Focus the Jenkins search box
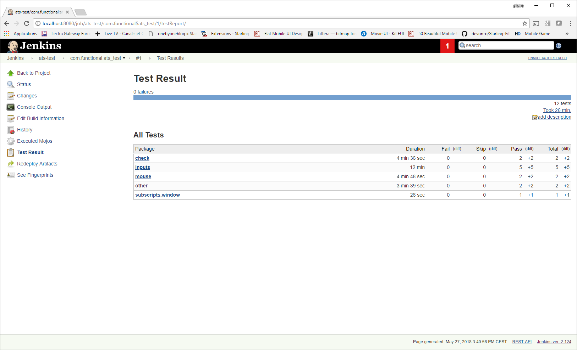The width and height of the screenshot is (577, 350). [506, 45]
